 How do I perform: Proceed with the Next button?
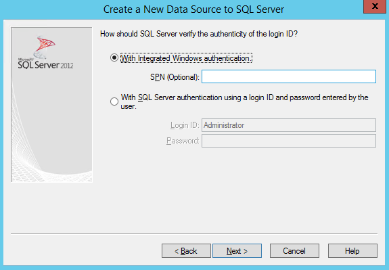tap(237, 251)
